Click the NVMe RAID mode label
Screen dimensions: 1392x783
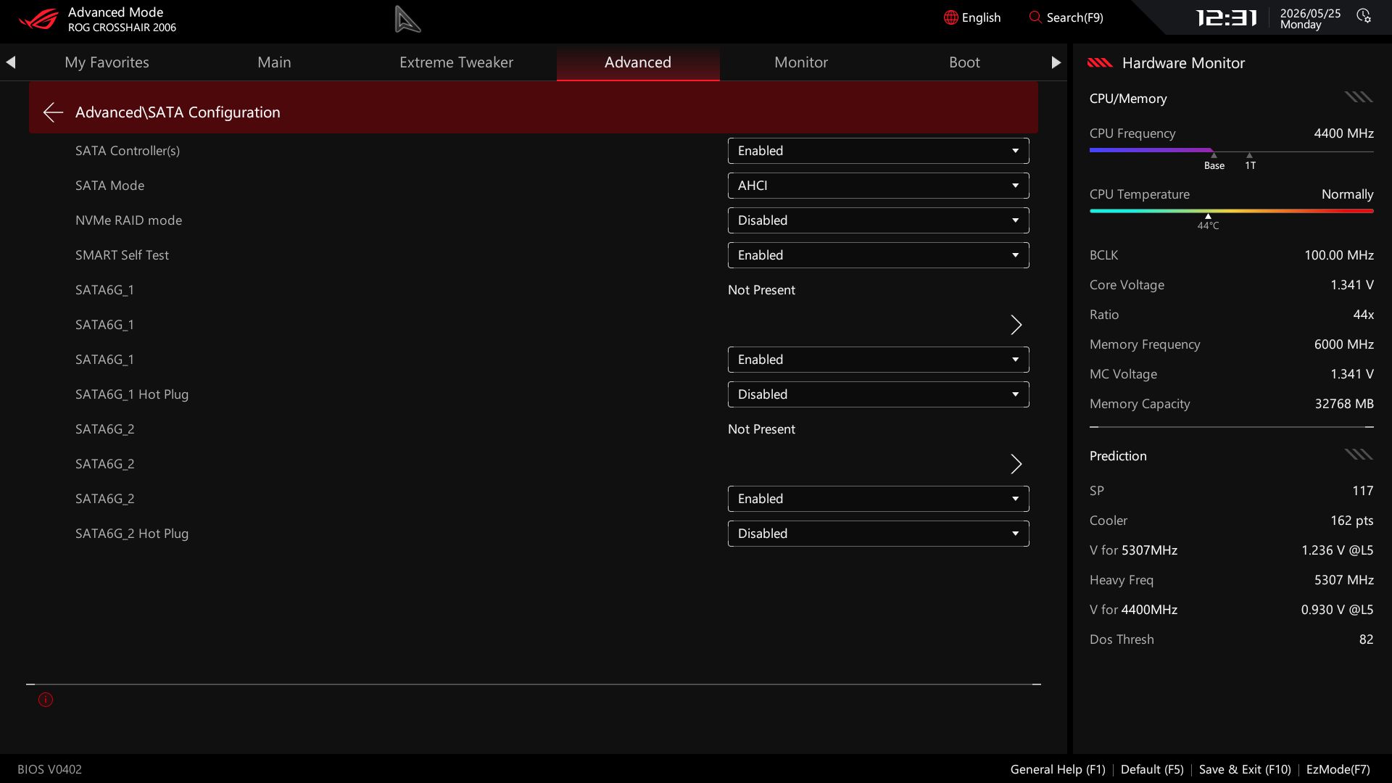(x=128, y=220)
